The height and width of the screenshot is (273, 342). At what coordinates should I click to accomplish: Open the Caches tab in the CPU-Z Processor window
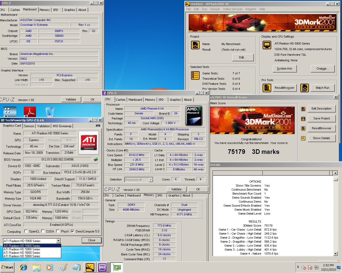click(121, 100)
